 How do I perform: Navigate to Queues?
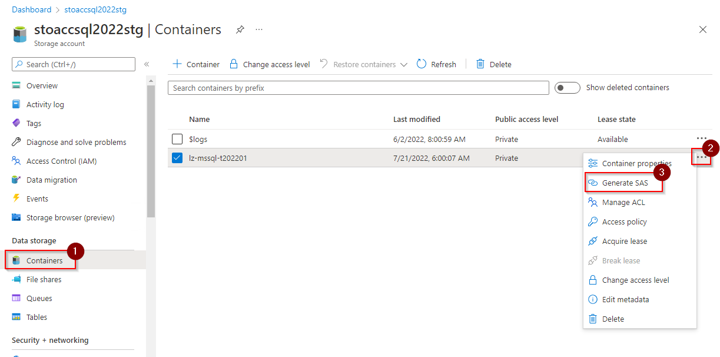point(39,299)
